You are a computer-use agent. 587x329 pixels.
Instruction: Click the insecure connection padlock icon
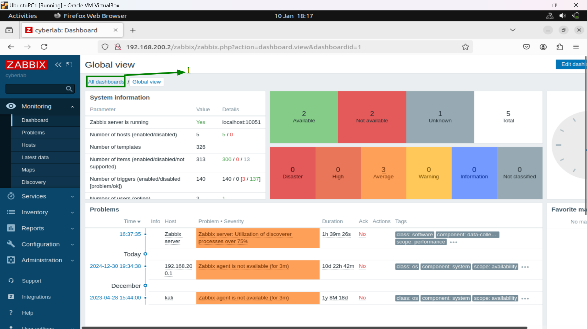[118, 47]
